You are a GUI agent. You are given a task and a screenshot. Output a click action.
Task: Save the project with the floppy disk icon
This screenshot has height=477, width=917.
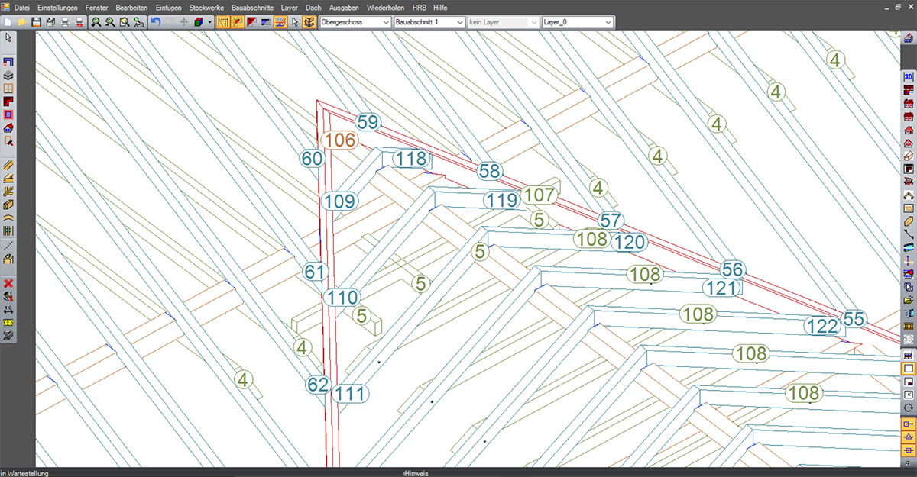point(36,22)
